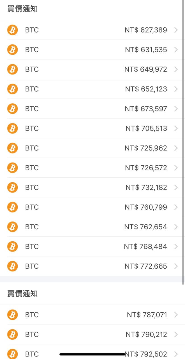Screen dimensions: 185x359
Task: Click chevron on NT$ 760,799 row
Action: (x=176, y=207)
